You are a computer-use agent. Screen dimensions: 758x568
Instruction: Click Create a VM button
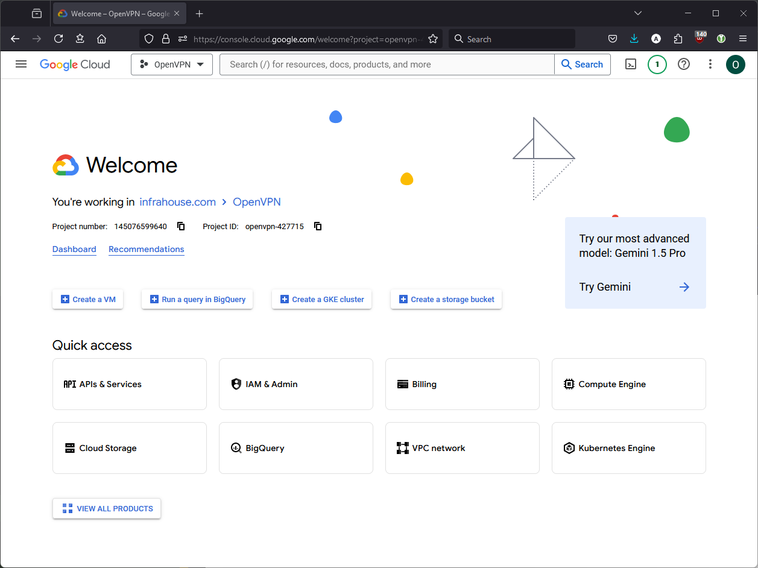pyautogui.click(x=88, y=299)
